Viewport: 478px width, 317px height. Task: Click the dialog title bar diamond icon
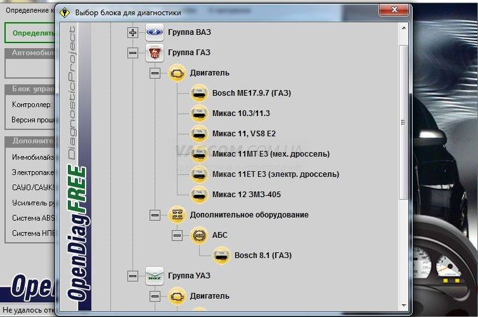(x=65, y=13)
